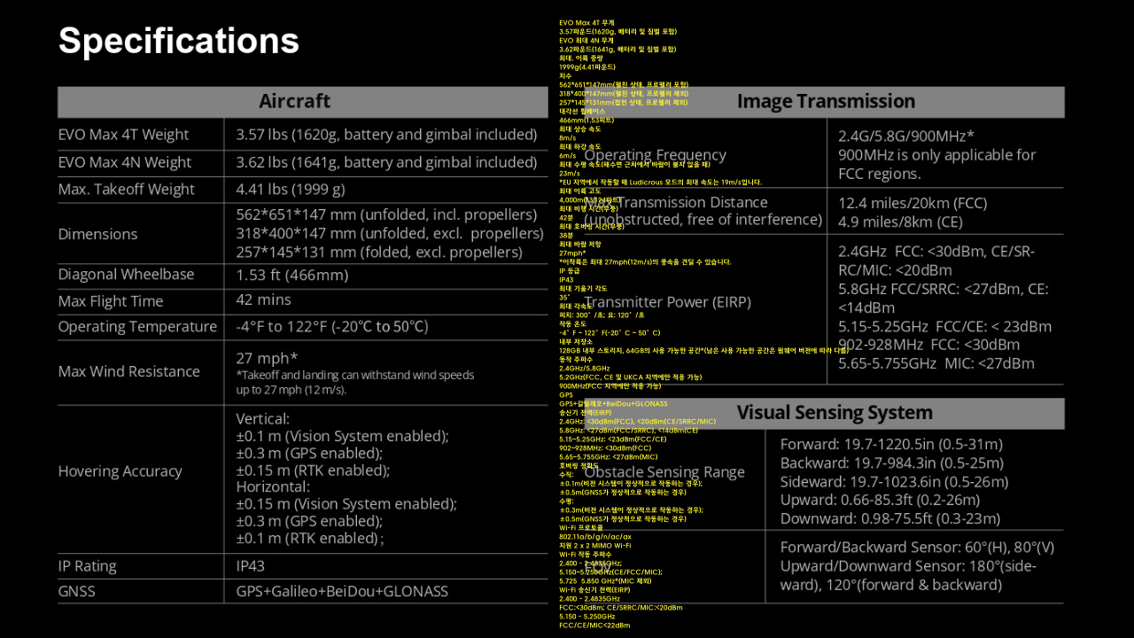
Task: Select the "3.62 lbs (1641g, battery and gimbal included)" value
Action: point(386,162)
